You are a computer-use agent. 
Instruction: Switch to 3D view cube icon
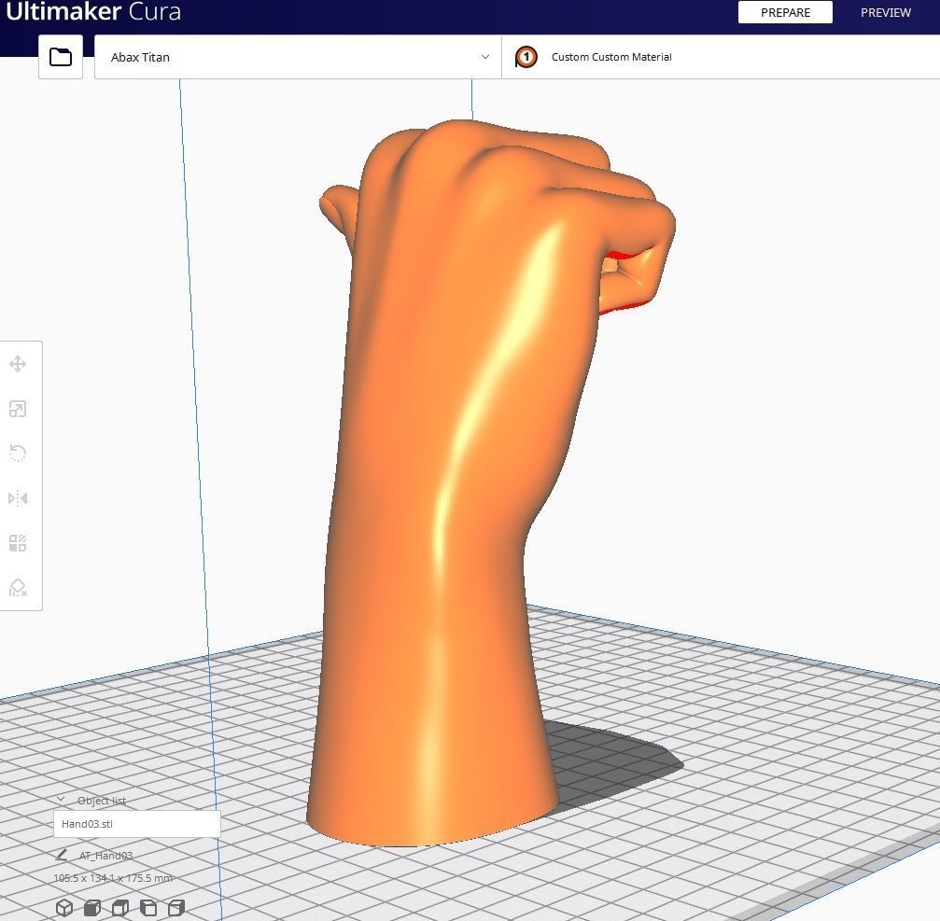tap(64, 907)
